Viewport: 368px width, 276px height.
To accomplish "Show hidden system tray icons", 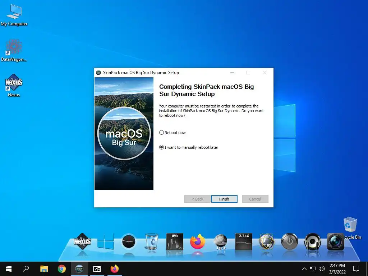I will coord(304,269).
